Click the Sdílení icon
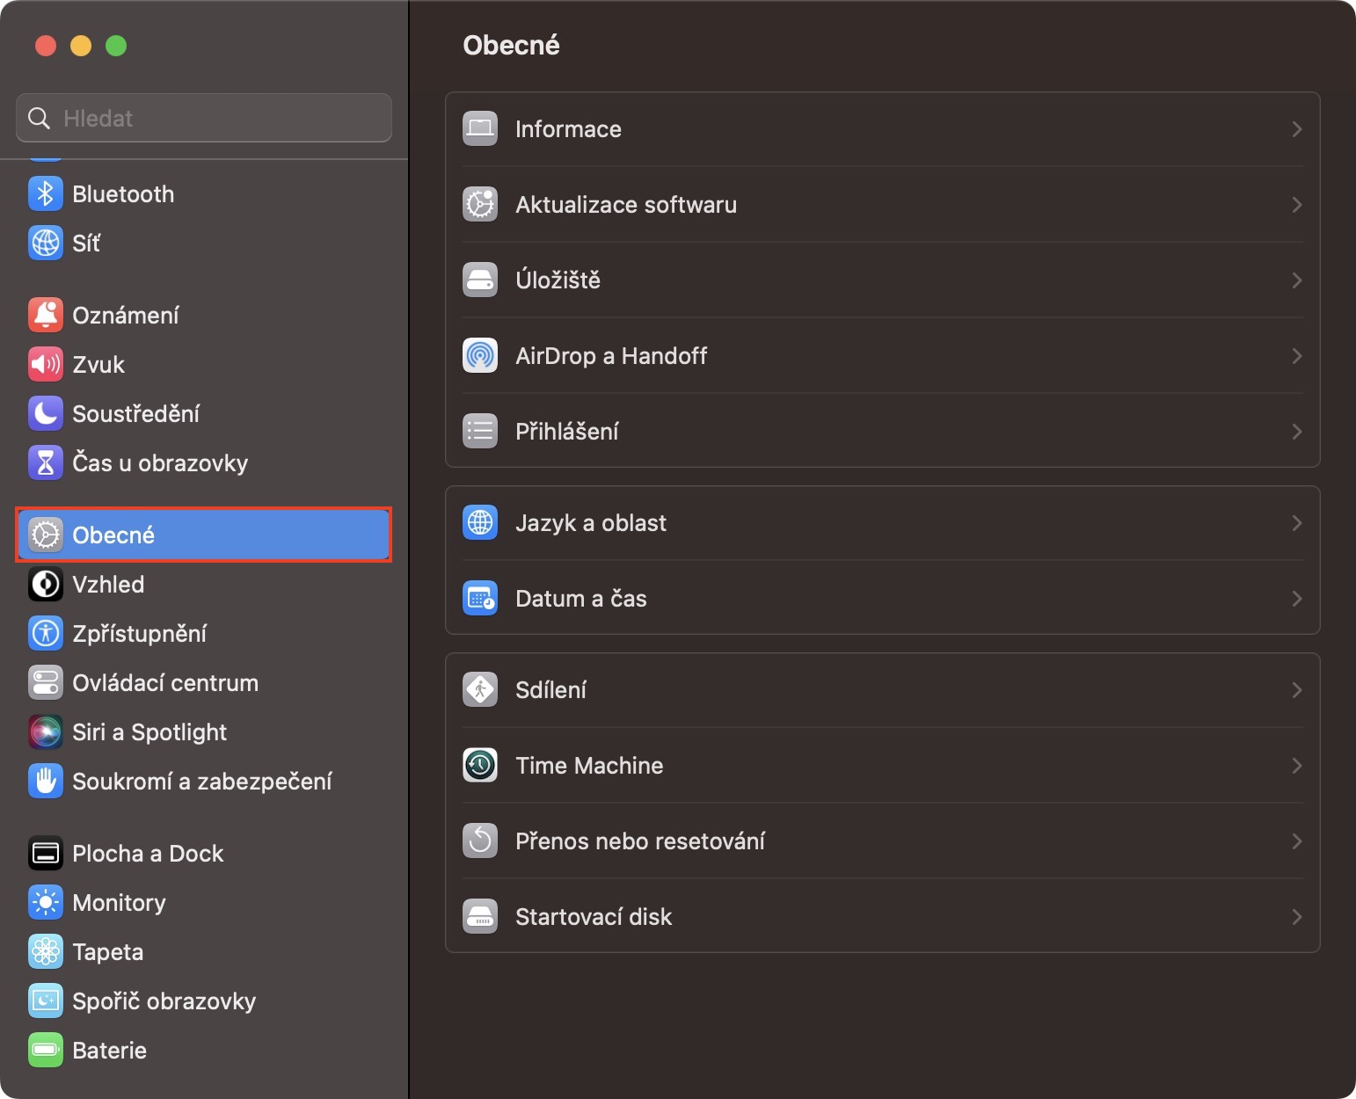The image size is (1356, 1099). (x=480, y=690)
